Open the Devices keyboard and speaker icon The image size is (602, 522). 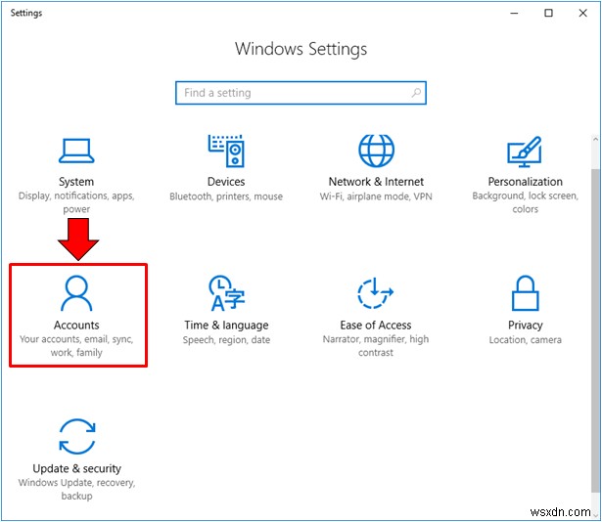[226, 151]
